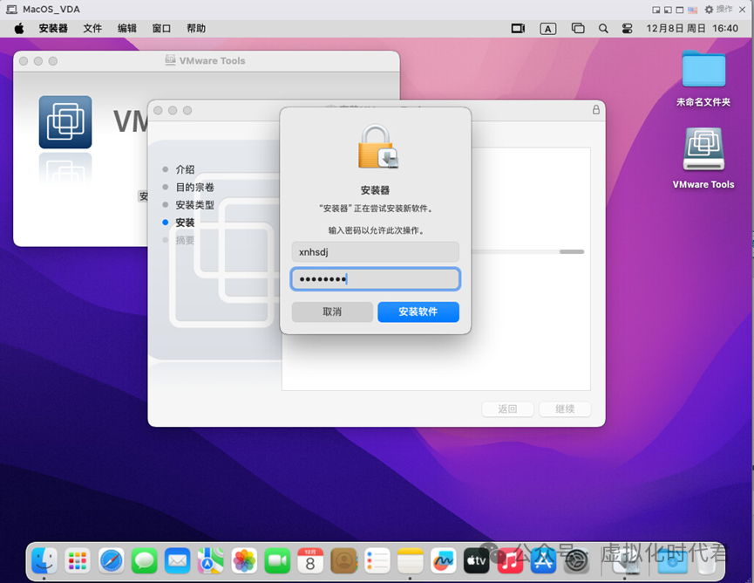This screenshot has height=583, width=754.
Task: Open the 安装器 menu
Action: (x=53, y=29)
